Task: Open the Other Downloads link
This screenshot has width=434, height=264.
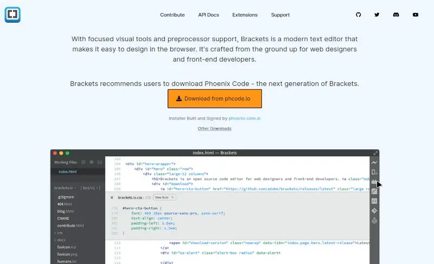Action: pyautogui.click(x=214, y=128)
